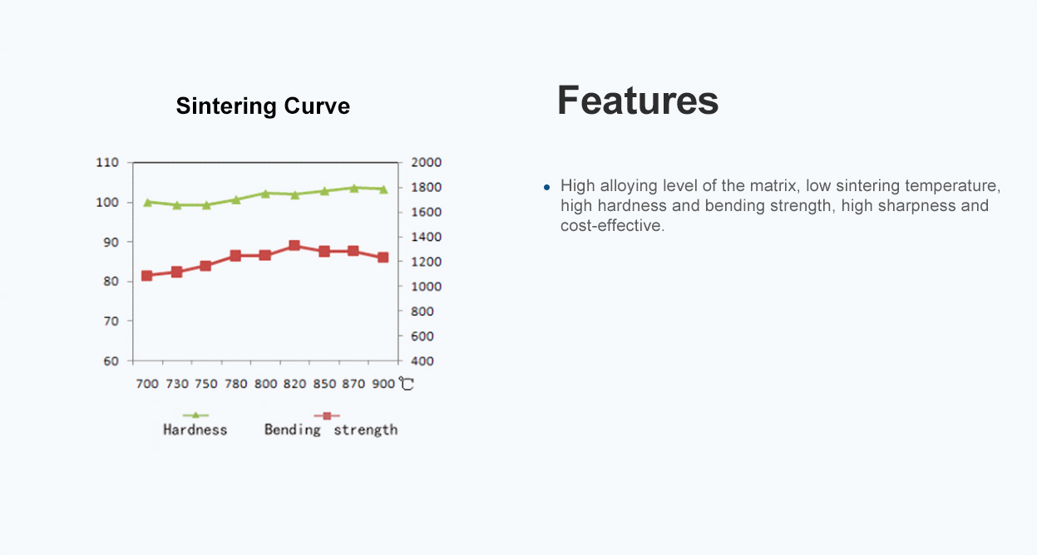This screenshot has width=1037, height=555.
Task: Select the red data point at 900
Action: tap(383, 258)
